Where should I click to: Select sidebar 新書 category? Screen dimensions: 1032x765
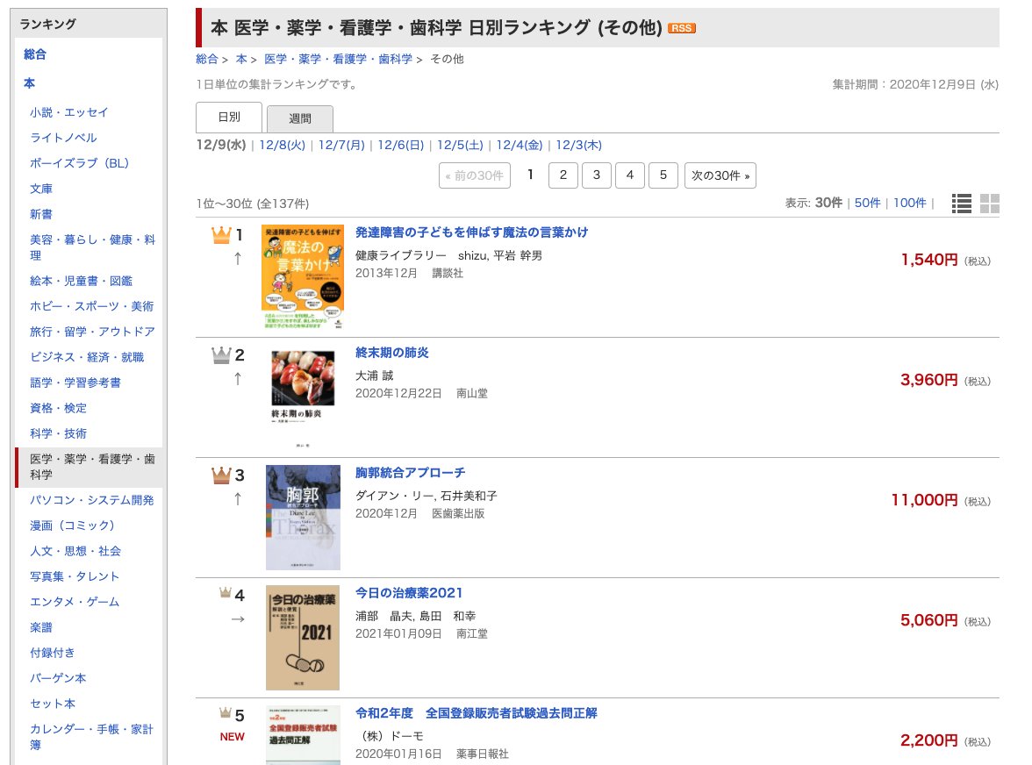coord(40,214)
